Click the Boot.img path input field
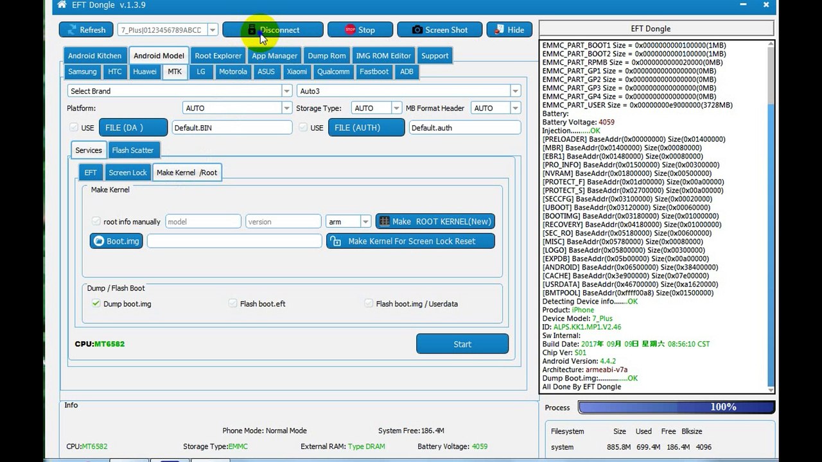This screenshot has height=462, width=822. click(x=234, y=241)
